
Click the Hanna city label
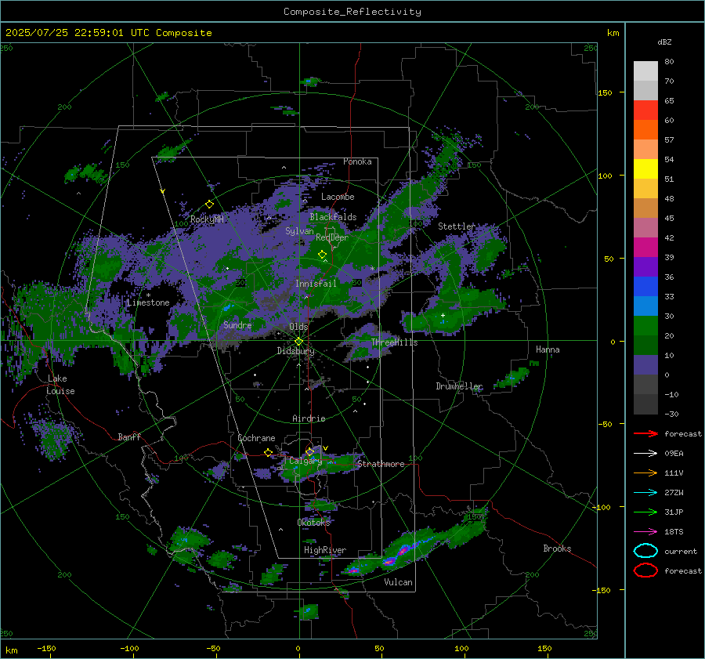[x=548, y=349]
